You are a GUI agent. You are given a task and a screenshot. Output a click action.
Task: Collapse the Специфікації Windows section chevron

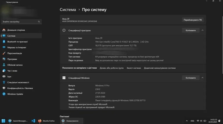pyautogui.click(x=202, y=78)
